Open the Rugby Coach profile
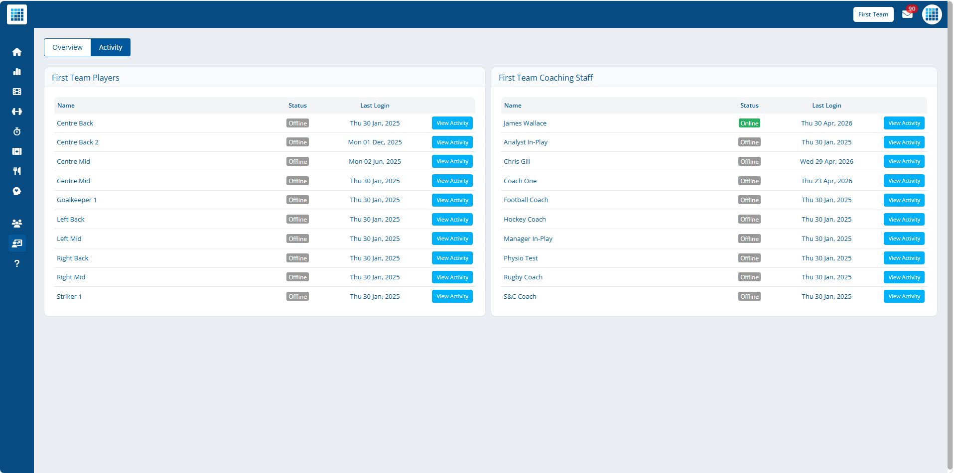This screenshot has height=473, width=954. coord(523,277)
